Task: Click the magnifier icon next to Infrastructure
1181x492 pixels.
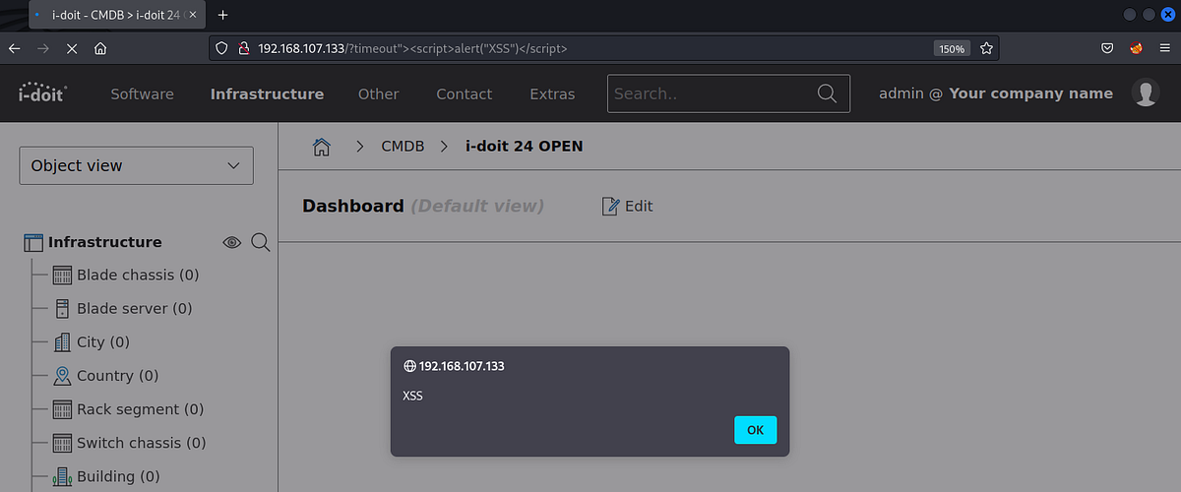Action: pyautogui.click(x=260, y=242)
